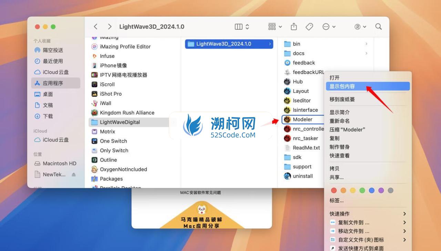Expand the bin folder chevron
Screen dimensions: 441x251
pos(366,44)
